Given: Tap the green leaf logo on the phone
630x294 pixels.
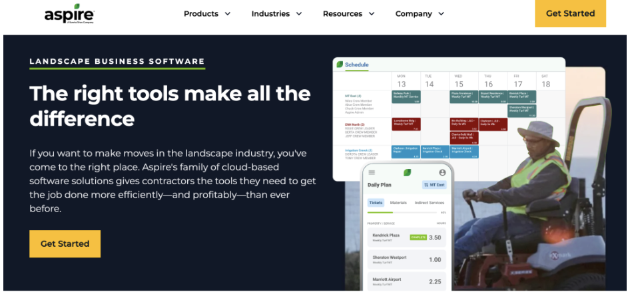Looking at the screenshot, I should [407, 172].
